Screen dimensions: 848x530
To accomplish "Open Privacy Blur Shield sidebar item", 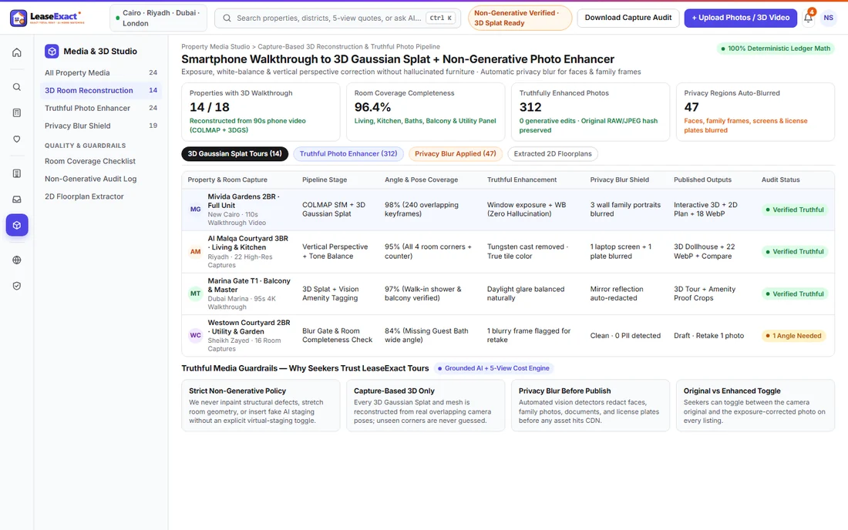I will tap(100, 126).
